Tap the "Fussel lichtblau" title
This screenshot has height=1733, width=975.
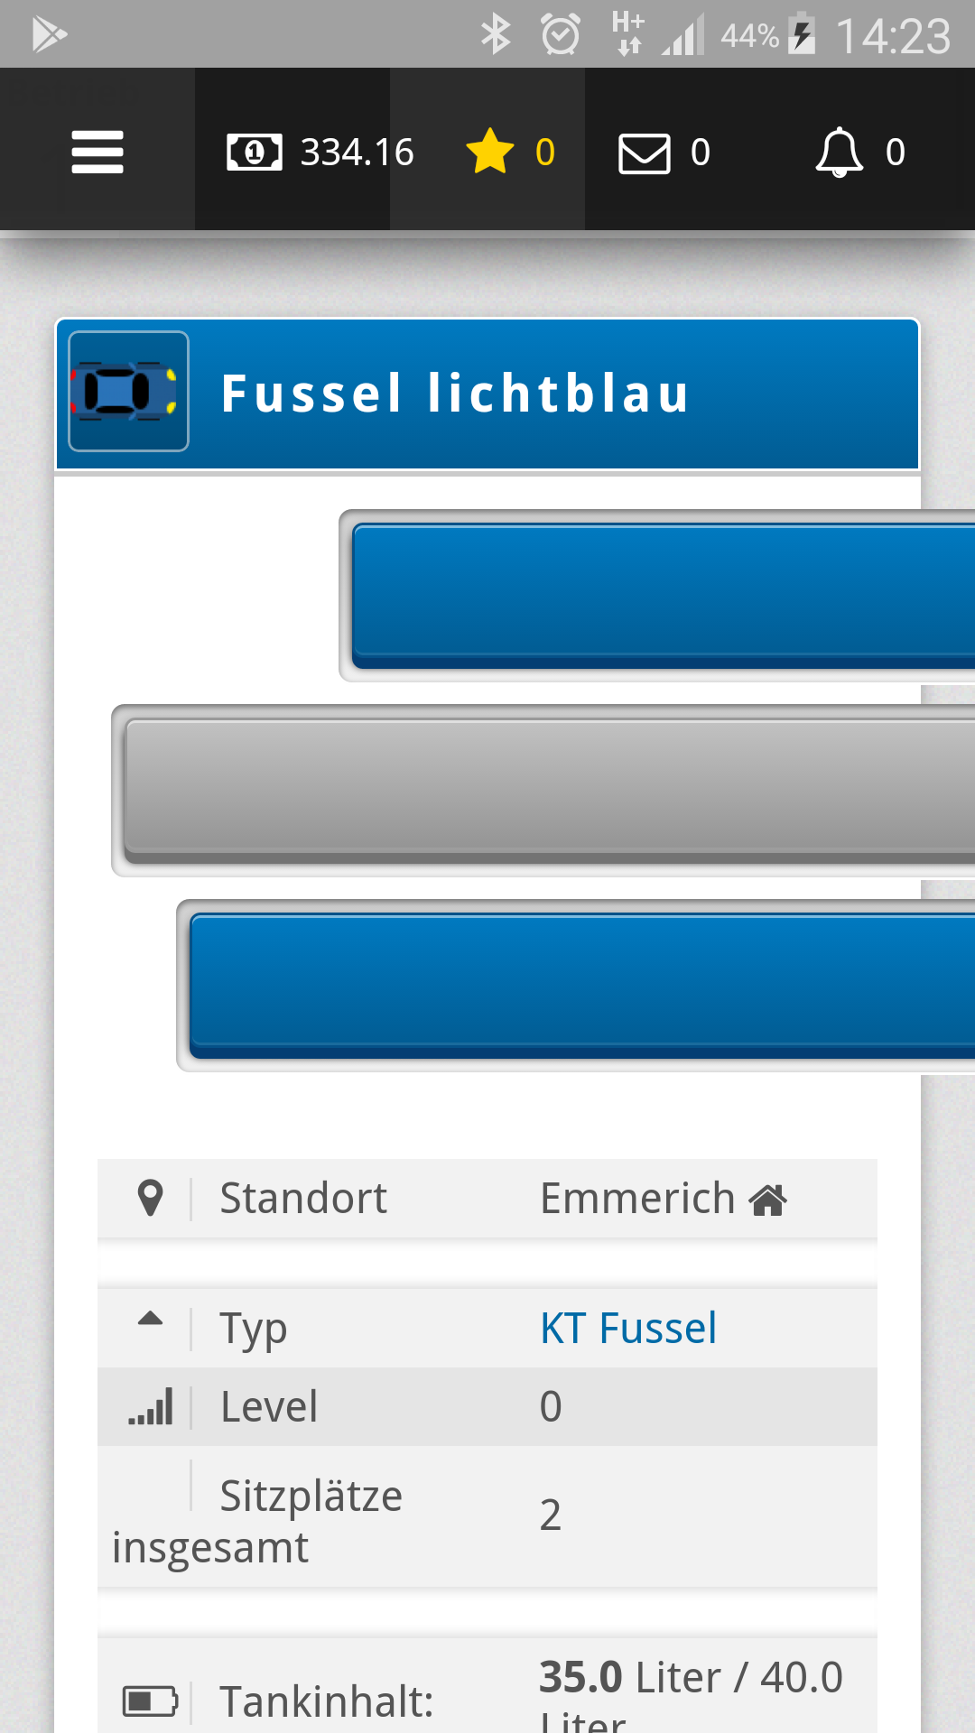pos(455,394)
